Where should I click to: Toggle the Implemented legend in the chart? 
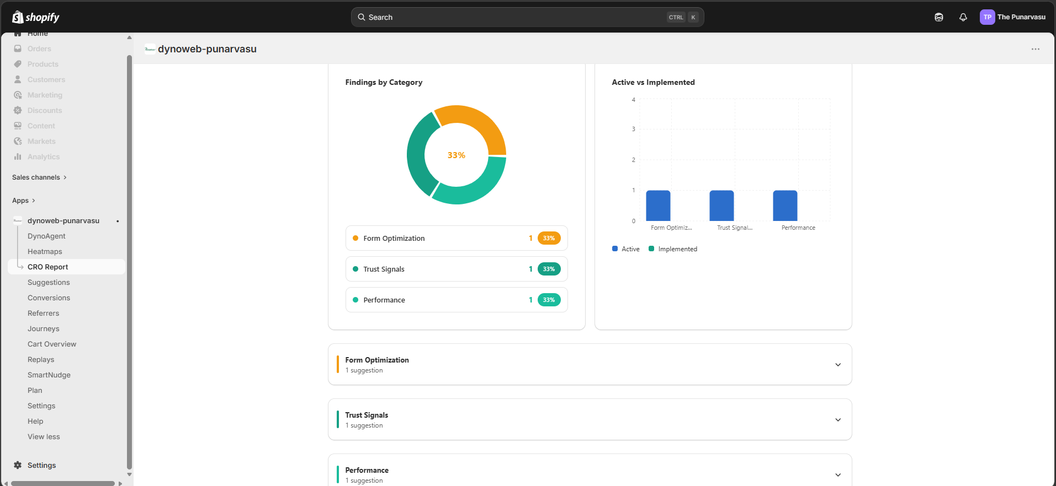coord(673,249)
